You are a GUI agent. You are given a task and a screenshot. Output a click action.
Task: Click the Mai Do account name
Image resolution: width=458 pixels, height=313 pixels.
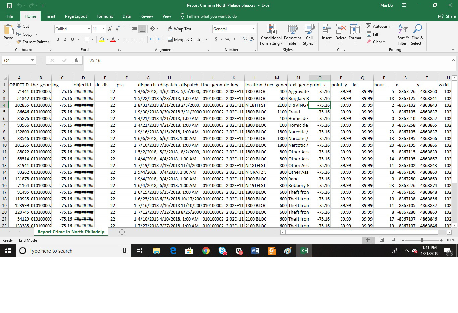coord(387,5)
